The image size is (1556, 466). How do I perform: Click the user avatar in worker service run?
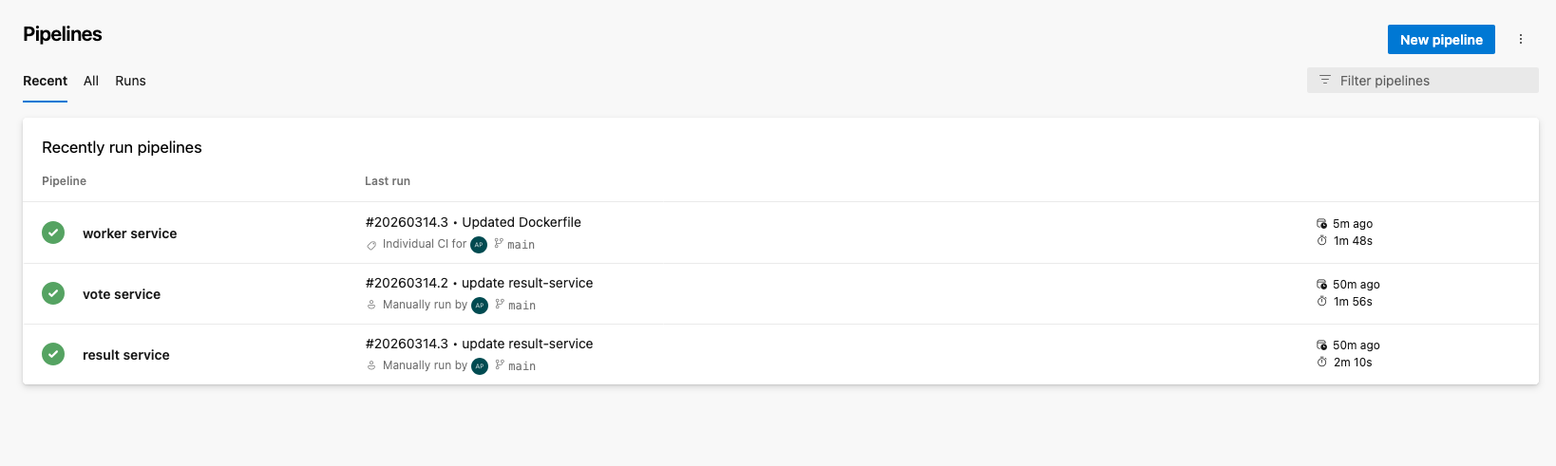coord(479,244)
